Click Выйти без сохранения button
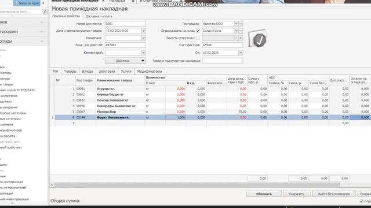The image size is (371, 208). click(334, 194)
